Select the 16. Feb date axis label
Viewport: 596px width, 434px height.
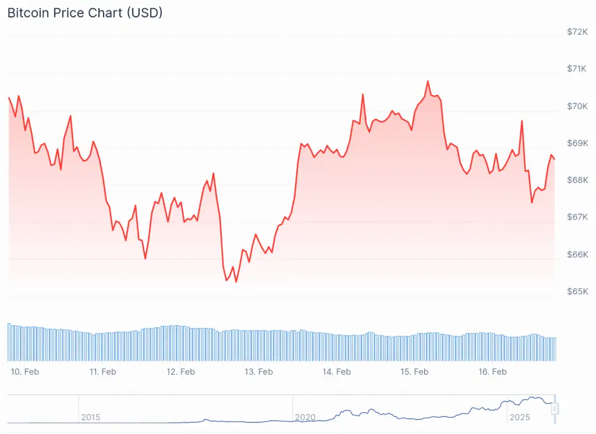click(x=492, y=371)
